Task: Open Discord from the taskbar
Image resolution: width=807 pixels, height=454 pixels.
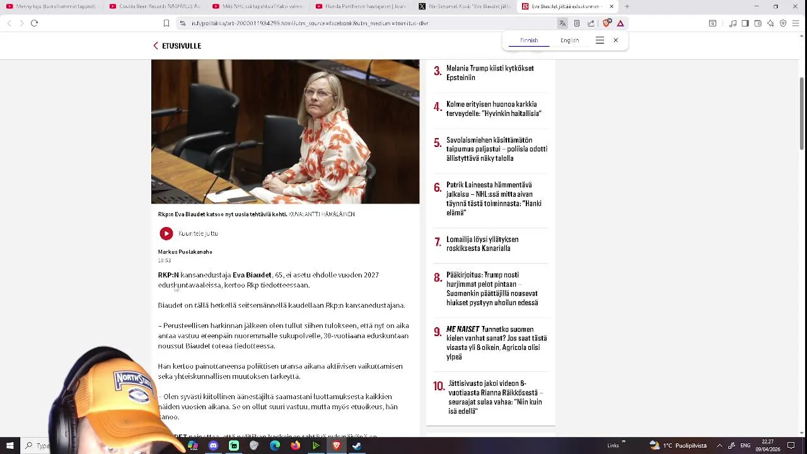Action: [213, 446]
